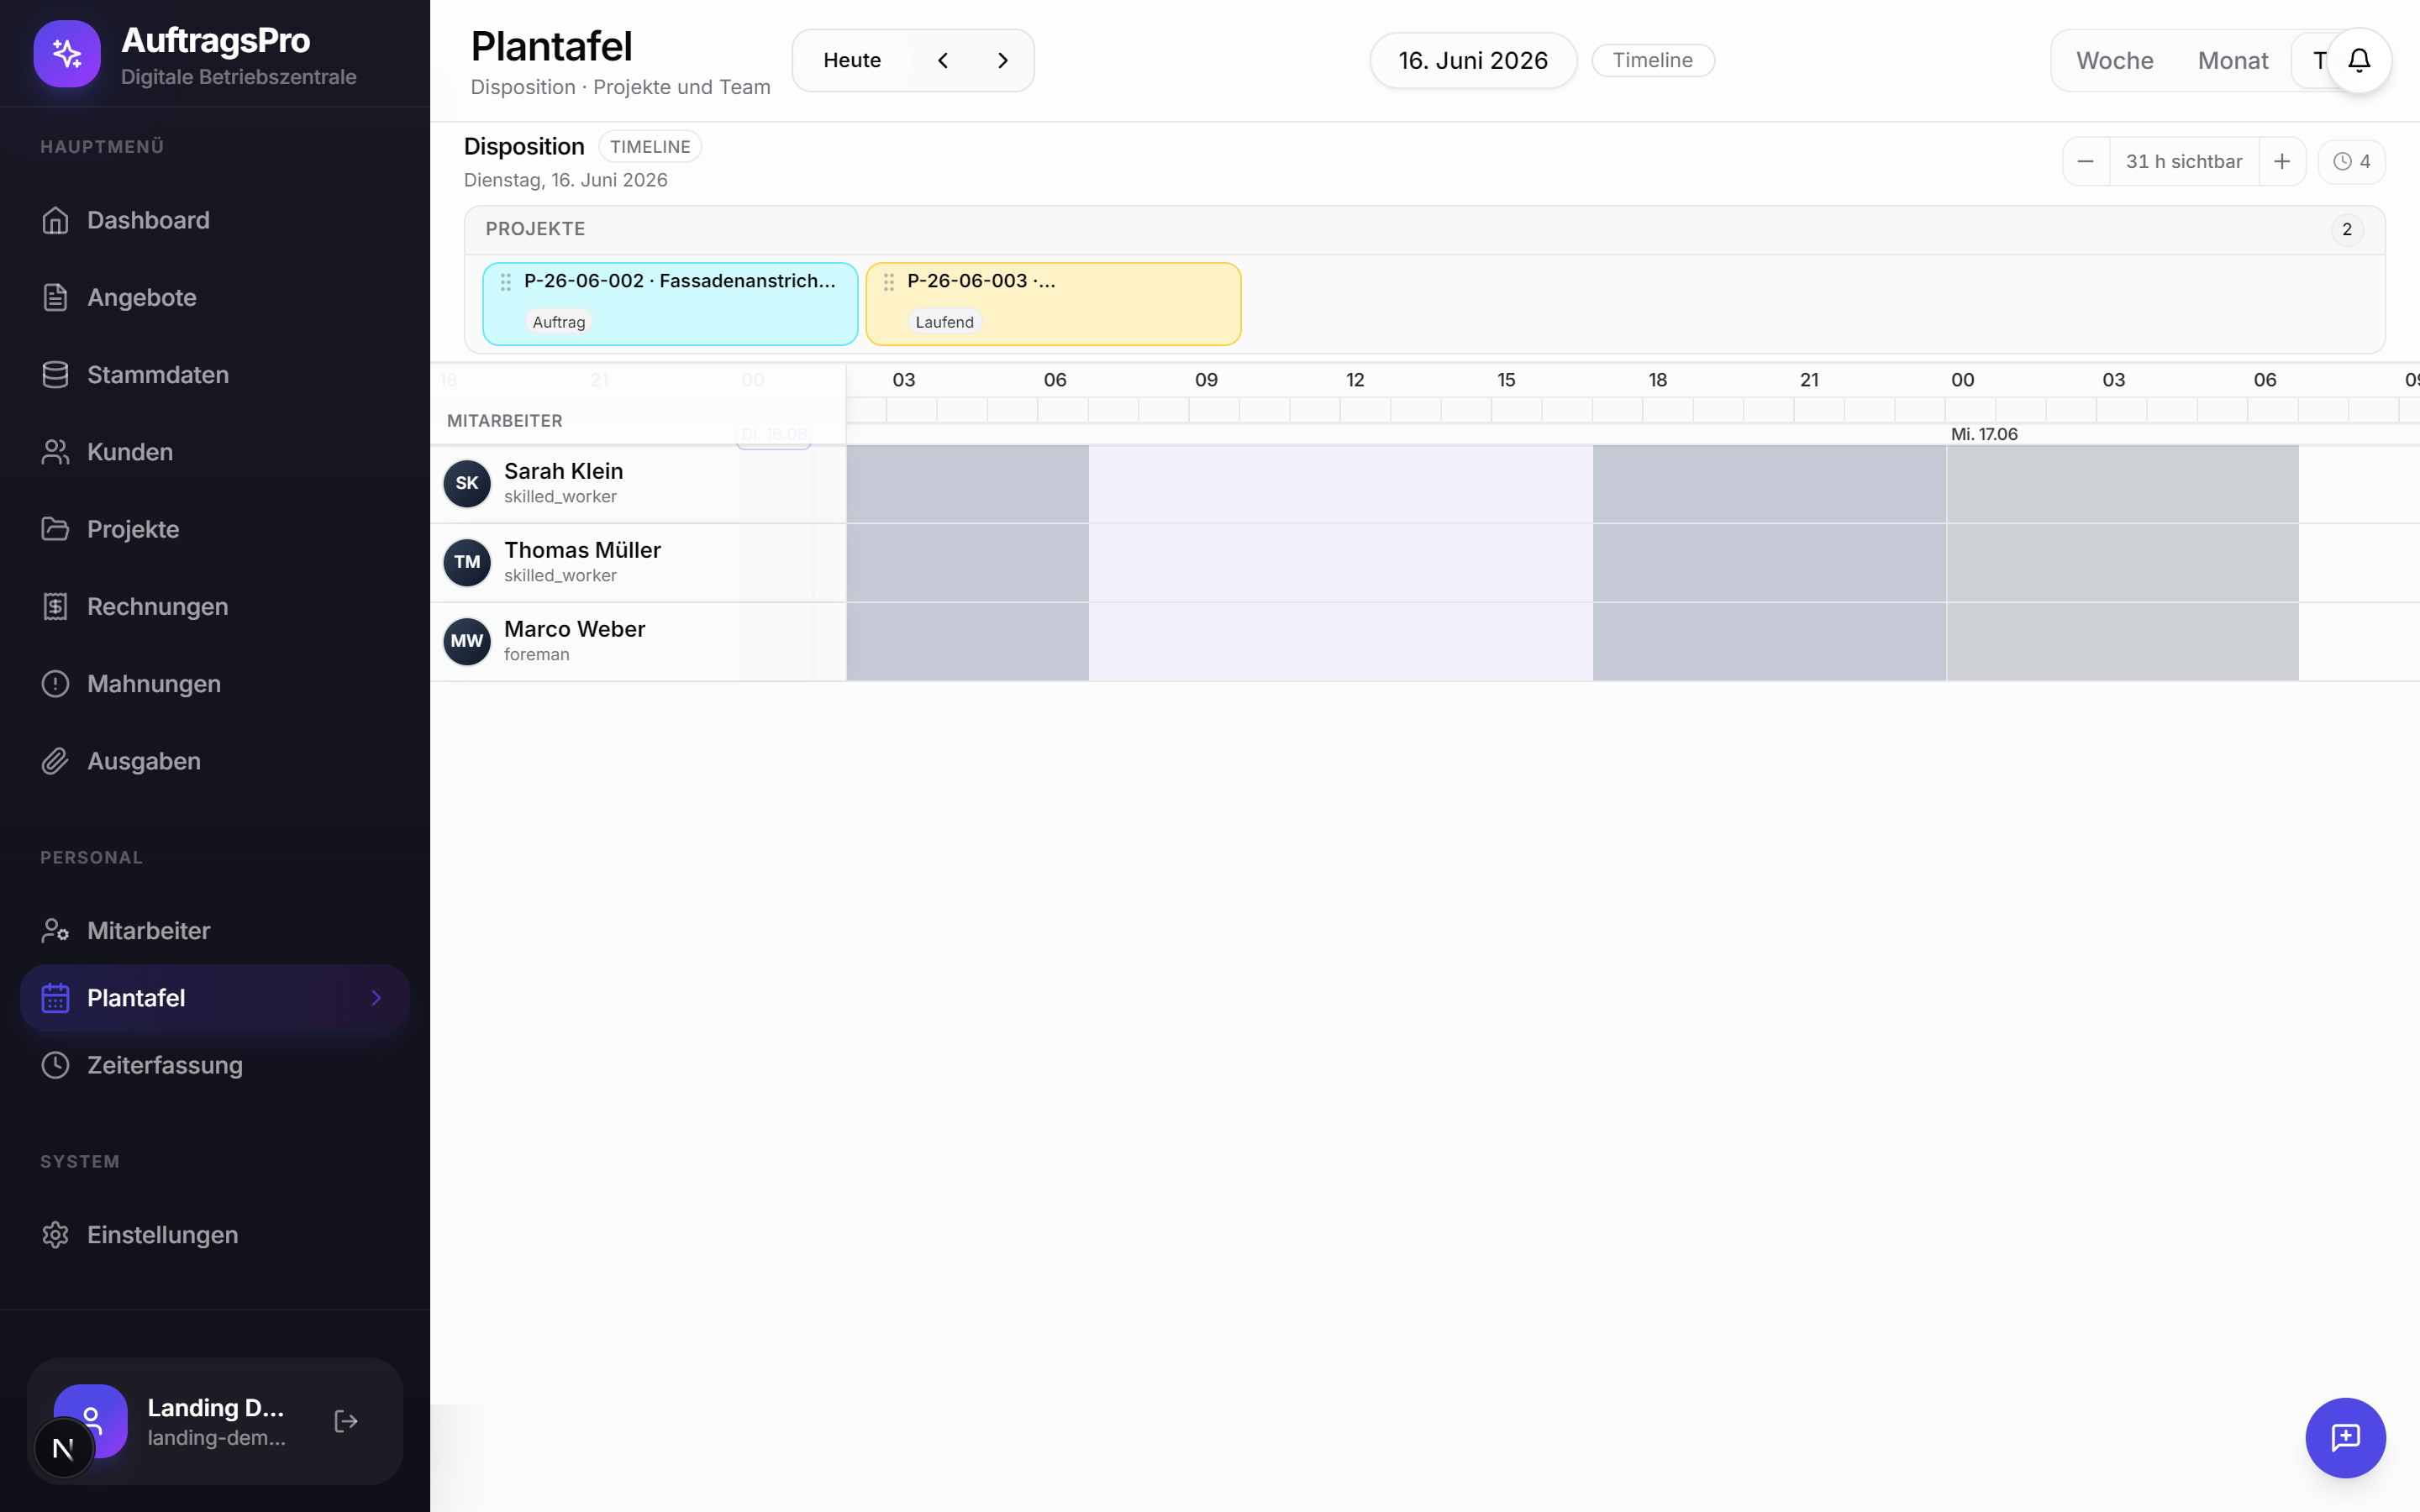Decrease visible hours with minus button
The width and height of the screenshot is (2420, 1512).
tap(2086, 161)
